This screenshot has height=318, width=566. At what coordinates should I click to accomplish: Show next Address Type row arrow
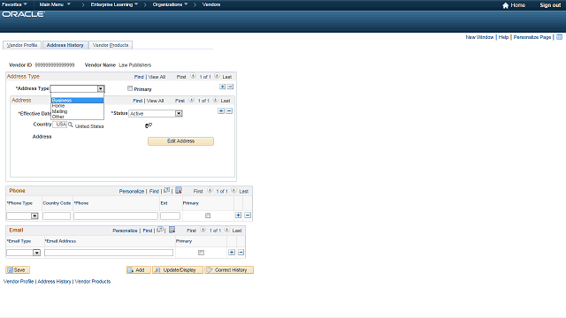click(x=217, y=76)
